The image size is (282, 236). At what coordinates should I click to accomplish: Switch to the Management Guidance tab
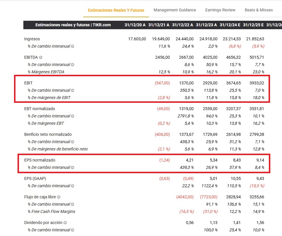coord(175,10)
